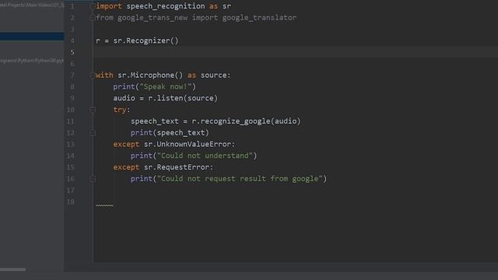Click 'sr.Microphone()' in the with statement

(150, 75)
